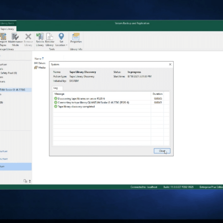223x223 pixels.
Task: Sort by the Name column header
Action: [39, 59]
